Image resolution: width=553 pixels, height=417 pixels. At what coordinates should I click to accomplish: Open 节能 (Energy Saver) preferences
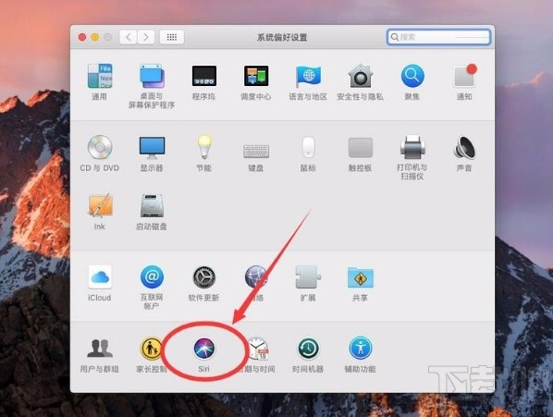click(203, 147)
